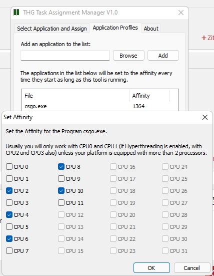Enable the CPU 0 checkbox
The image size is (214, 276).
point(9,166)
